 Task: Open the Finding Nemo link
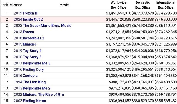(x=34, y=101)
